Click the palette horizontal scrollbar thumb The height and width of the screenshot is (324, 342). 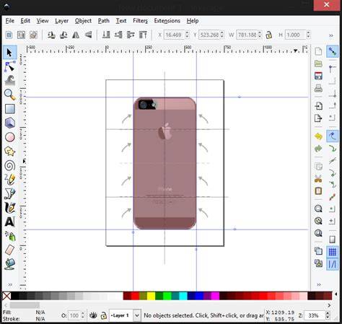tap(25, 305)
